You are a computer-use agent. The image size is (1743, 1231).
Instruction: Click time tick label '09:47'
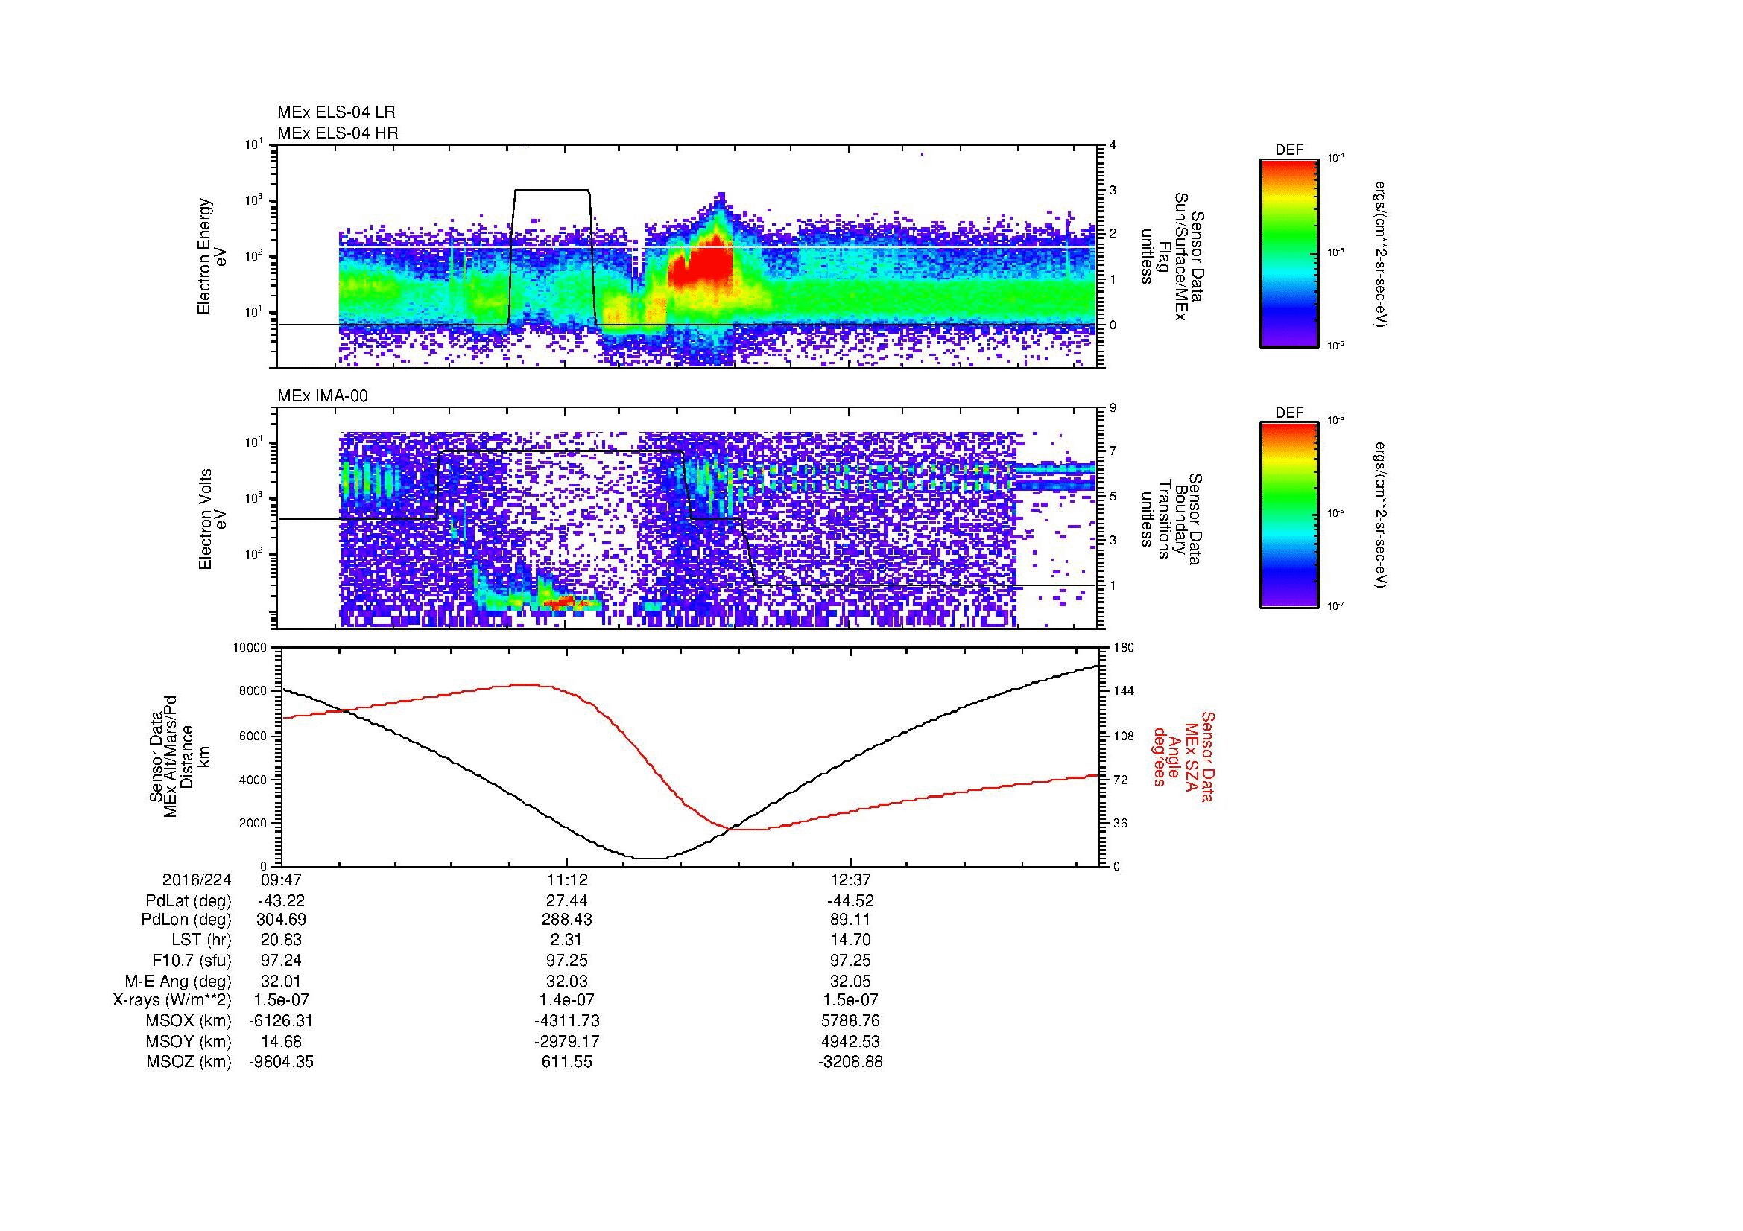[x=281, y=879]
